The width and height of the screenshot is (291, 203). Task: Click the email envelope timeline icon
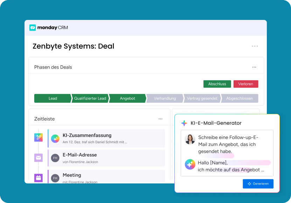point(38,158)
